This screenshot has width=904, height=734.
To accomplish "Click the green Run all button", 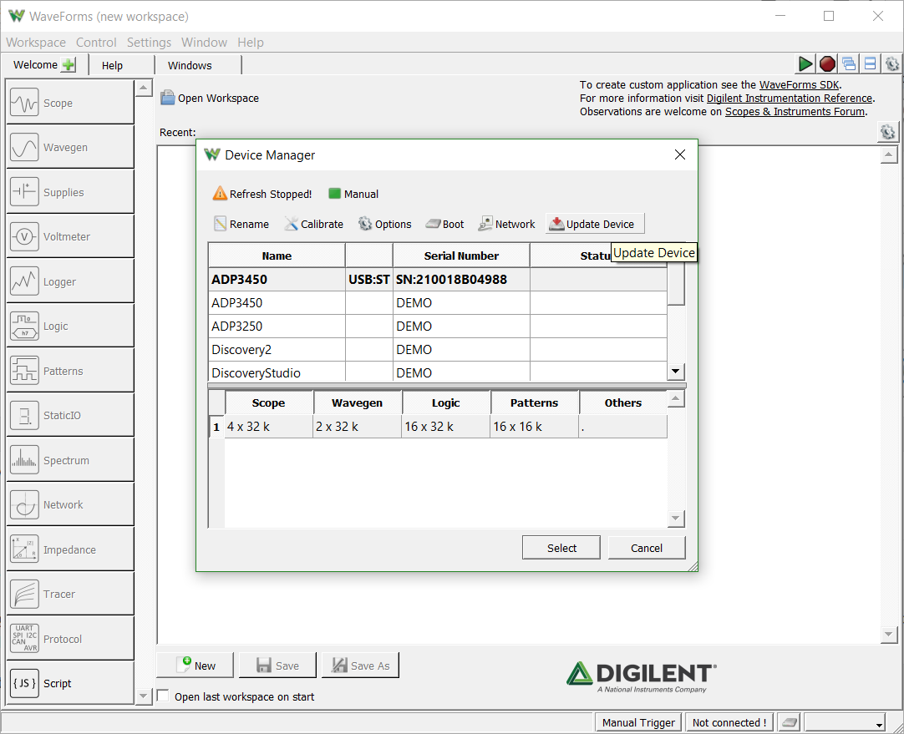I will 805,64.
